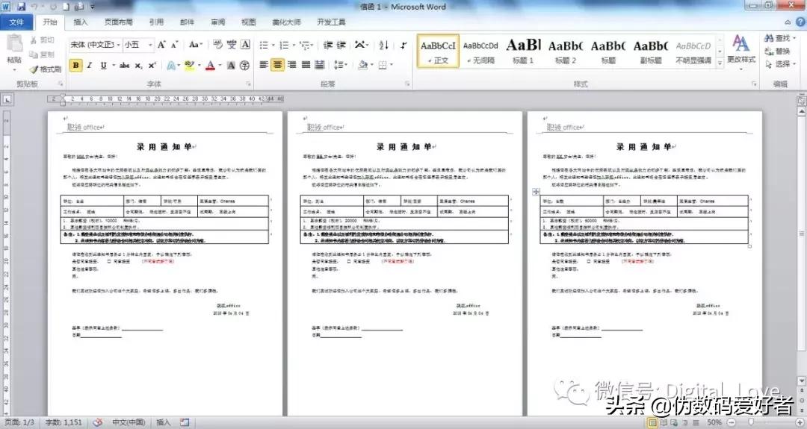Increase paragraph indent
The width and height of the screenshot is (807, 429).
(341, 46)
